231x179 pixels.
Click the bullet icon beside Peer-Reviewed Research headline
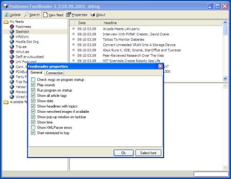[x=73, y=55]
